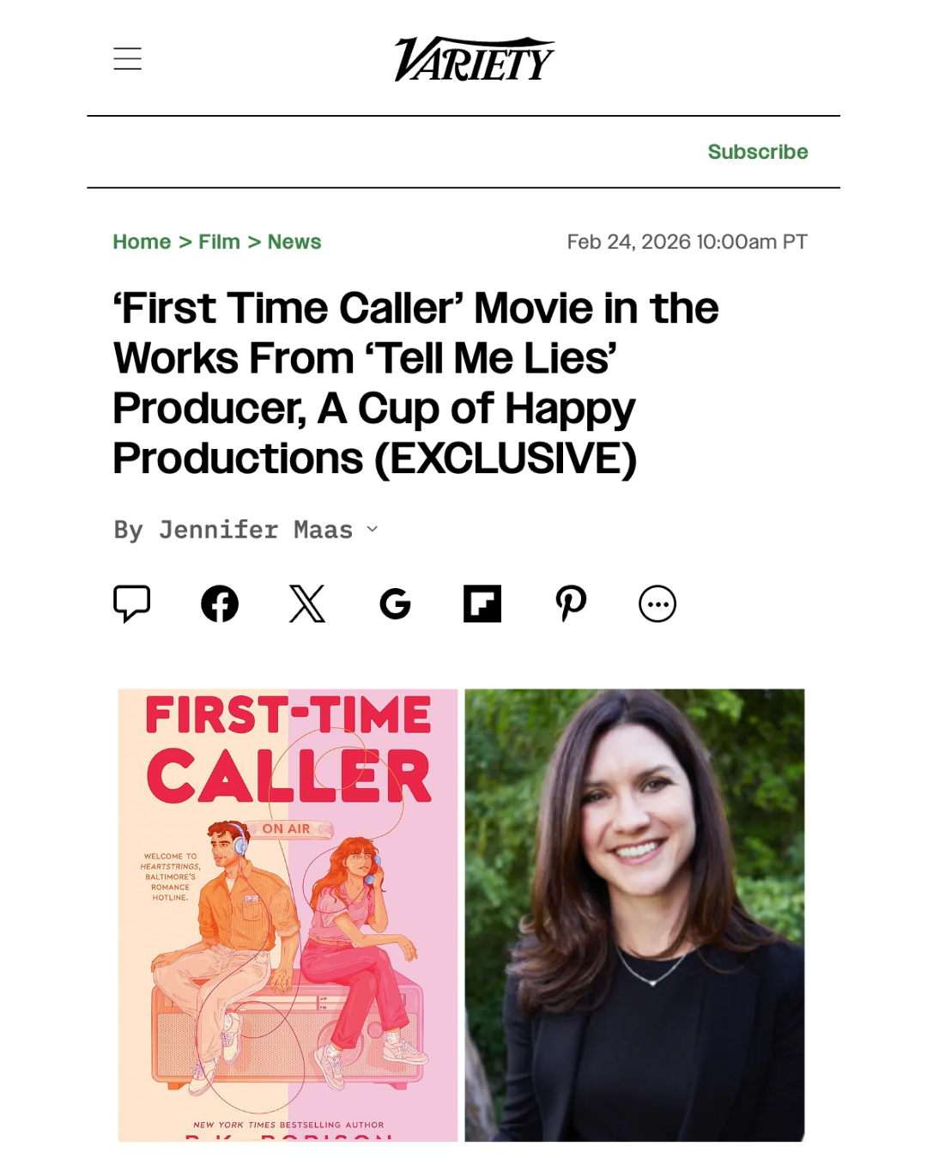The image size is (927, 1159).
Task: Share the article on Facebook
Action: click(x=220, y=604)
